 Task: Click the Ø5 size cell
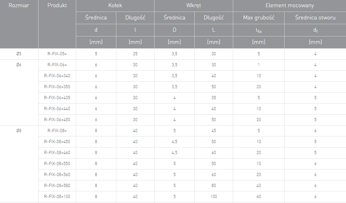click(x=19, y=54)
